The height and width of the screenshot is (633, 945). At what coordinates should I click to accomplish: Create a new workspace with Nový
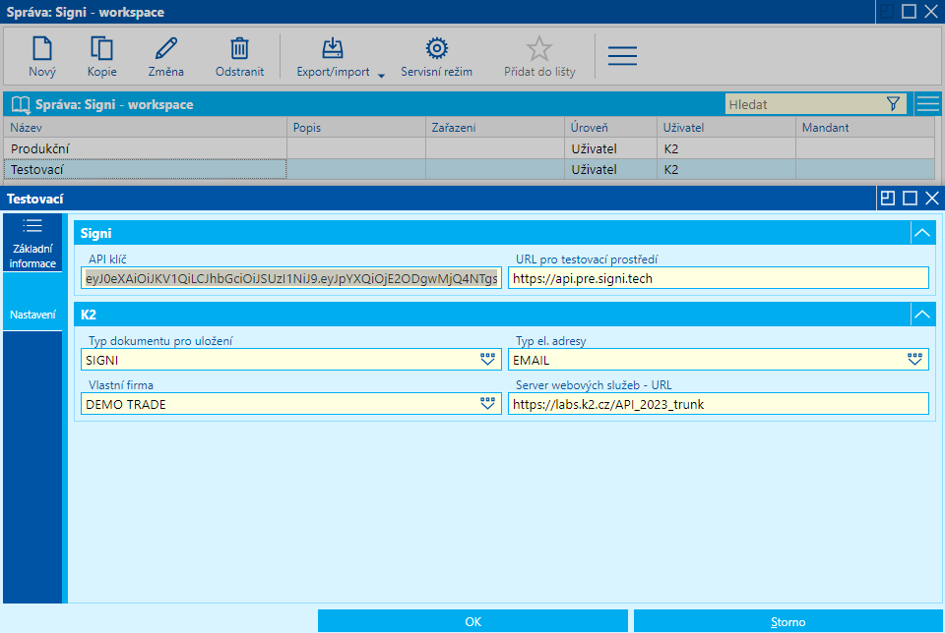tap(41, 57)
